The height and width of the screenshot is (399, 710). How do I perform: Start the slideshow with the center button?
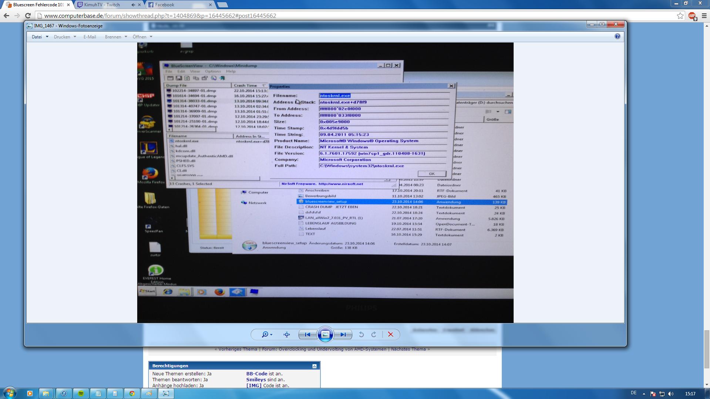pos(325,334)
